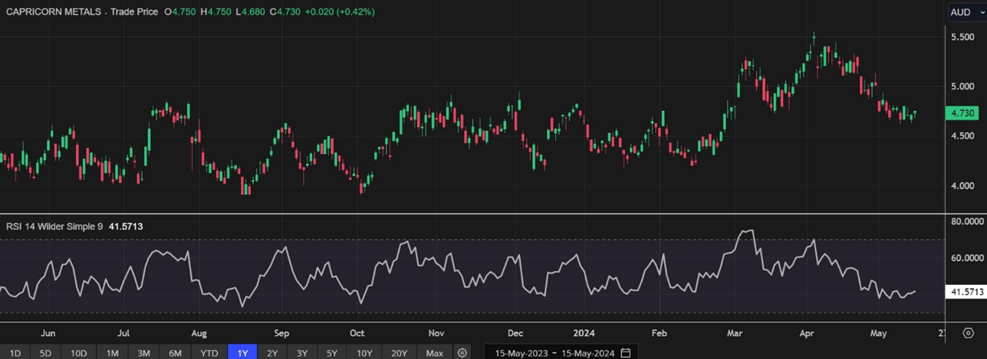Click the active 1Y range button
987x359 pixels.
coord(243,353)
